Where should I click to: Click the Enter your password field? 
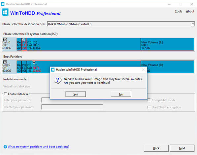click(x=72, y=100)
